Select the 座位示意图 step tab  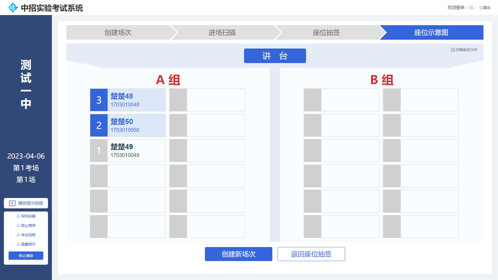pyautogui.click(x=431, y=32)
